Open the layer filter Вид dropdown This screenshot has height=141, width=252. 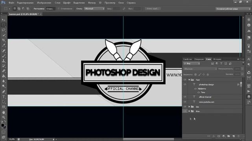coord(192,63)
